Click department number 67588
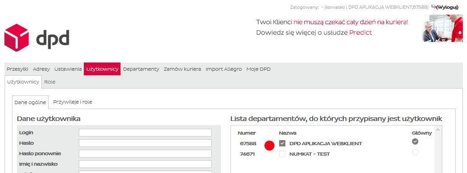 pos(248,144)
